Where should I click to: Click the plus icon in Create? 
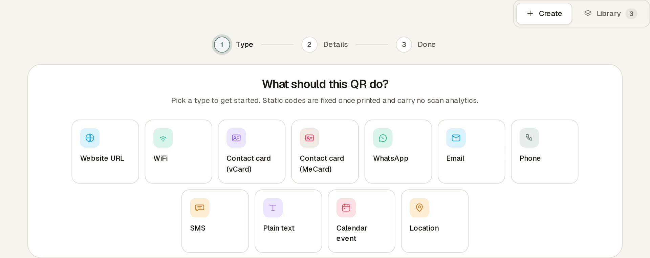click(x=530, y=14)
